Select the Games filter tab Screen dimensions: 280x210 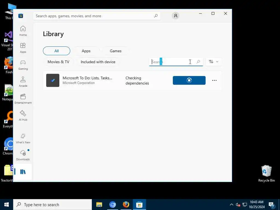pyautogui.click(x=116, y=51)
